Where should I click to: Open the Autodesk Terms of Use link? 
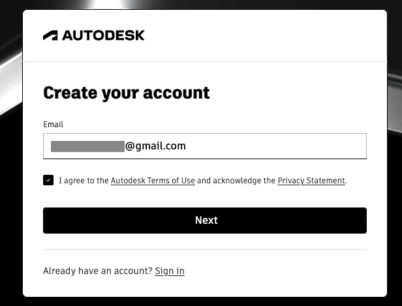click(153, 181)
